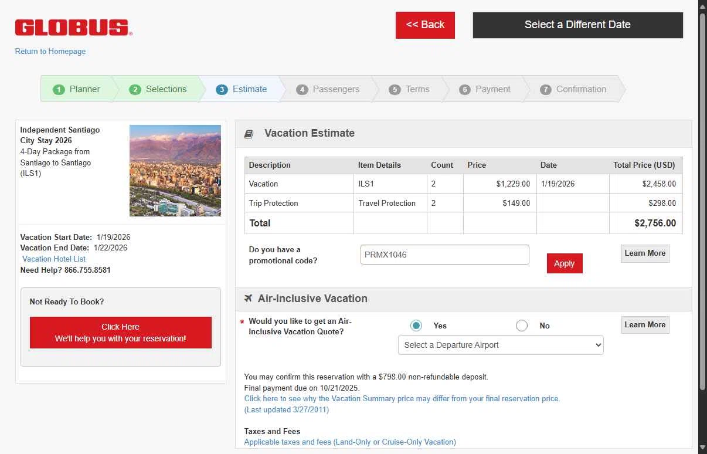Viewport: 707px width, 454px height.
Task: Click Select a Different Date button
Action: (x=577, y=25)
